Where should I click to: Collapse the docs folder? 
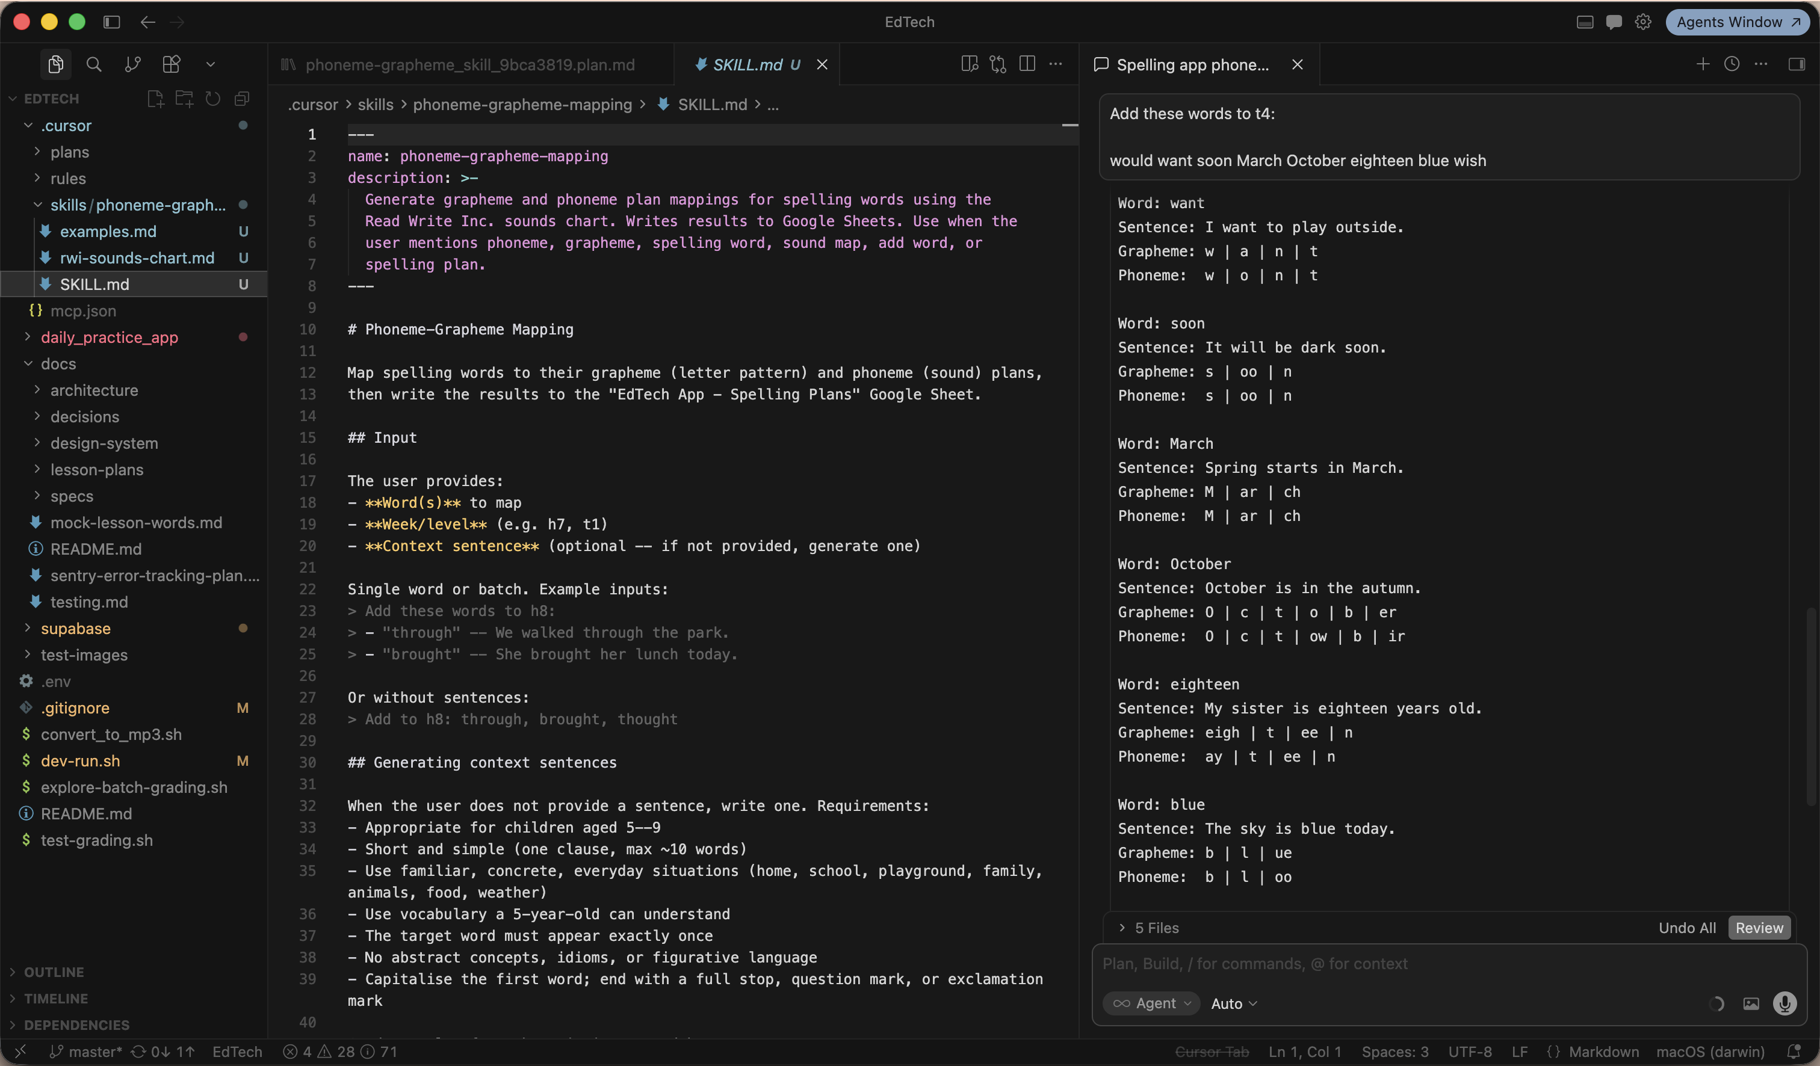[134, 364]
